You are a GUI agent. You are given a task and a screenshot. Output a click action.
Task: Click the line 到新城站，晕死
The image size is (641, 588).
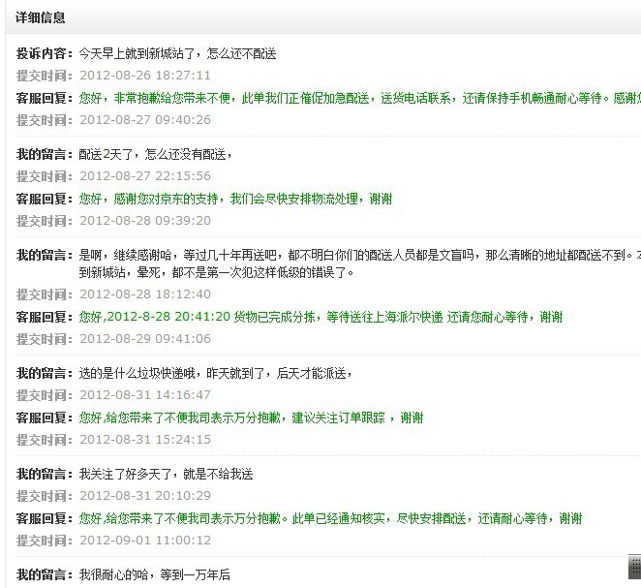[216, 272]
